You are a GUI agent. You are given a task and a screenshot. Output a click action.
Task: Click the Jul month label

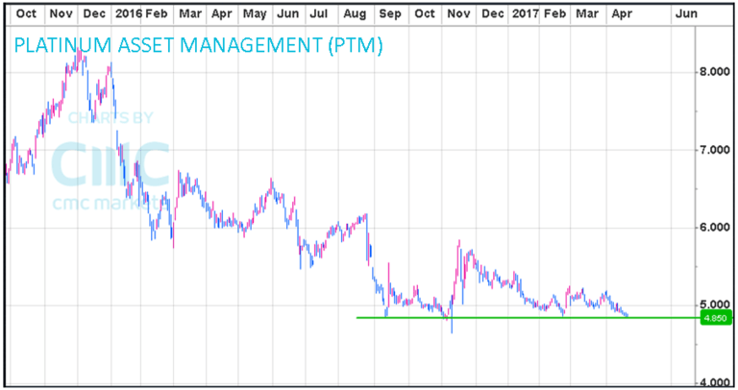(319, 13)
